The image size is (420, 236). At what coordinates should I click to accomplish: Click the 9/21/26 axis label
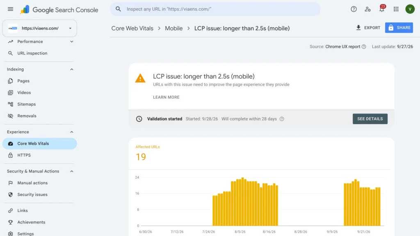point(363,232)
